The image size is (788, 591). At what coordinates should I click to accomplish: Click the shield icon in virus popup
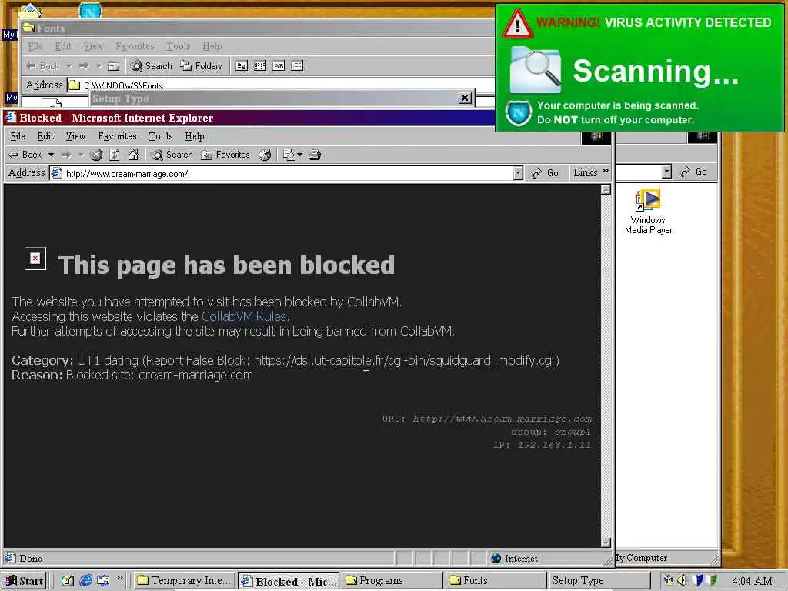519,113
